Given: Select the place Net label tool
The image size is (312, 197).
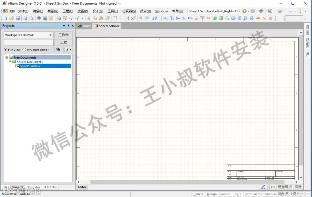Looking at the screenshot, I should tap(190, 18).
